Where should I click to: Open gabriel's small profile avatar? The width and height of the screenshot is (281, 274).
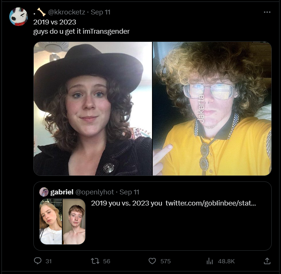(x=44, y=192)
